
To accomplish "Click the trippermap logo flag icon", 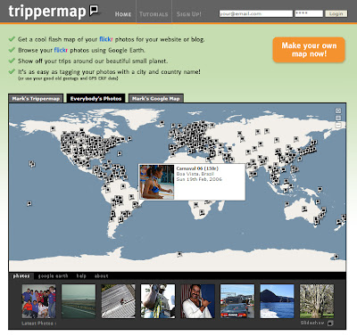I will [x=94, y=11].
